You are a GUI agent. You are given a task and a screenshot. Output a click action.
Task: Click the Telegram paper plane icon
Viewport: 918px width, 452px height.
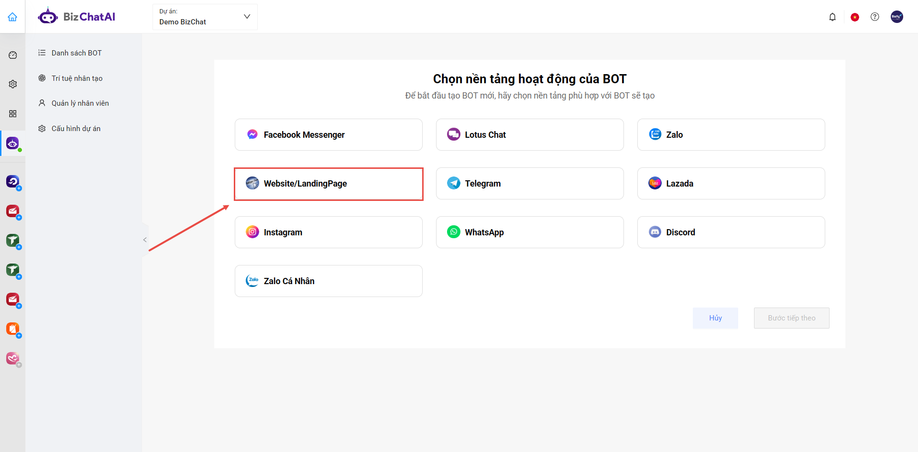[x=454, y=184]
